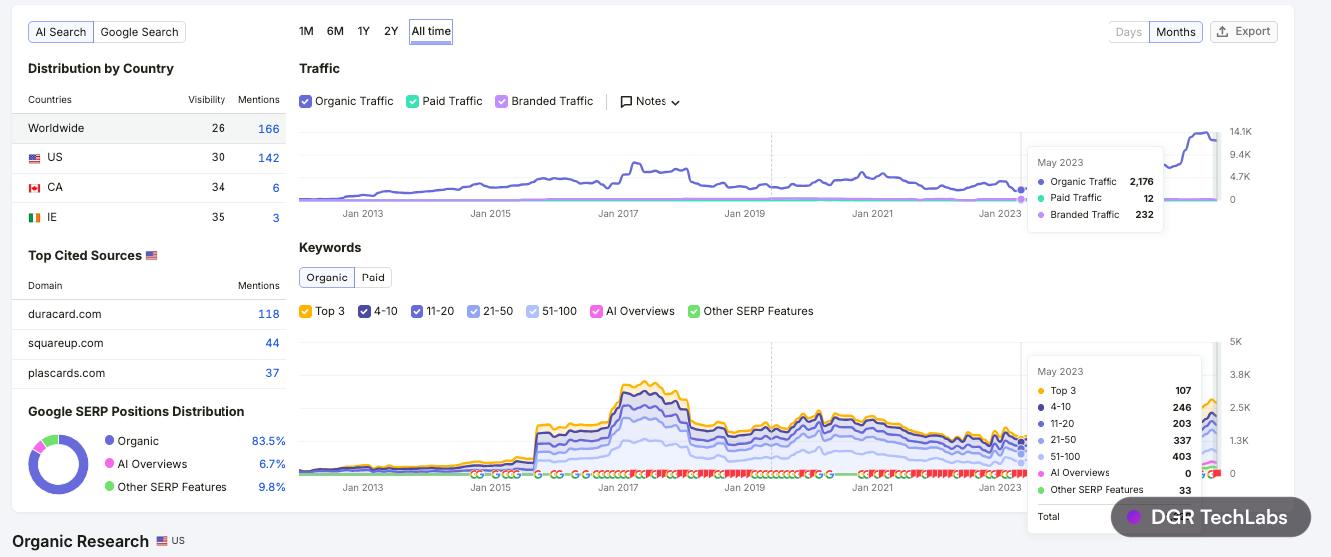The height and width of the screenshot is (557, 1331).
Task: Click the Keywords chart Jan 2019 label
Action: click(745, 487)
